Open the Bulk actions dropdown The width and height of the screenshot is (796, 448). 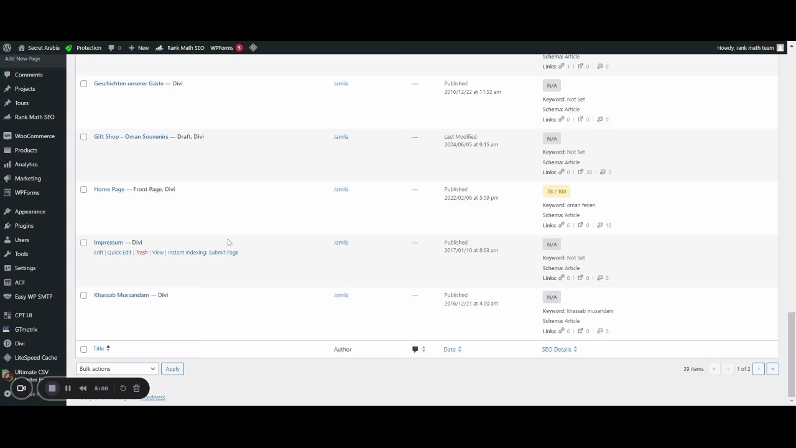point(117,369)
